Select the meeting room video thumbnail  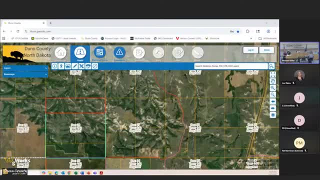point(299,53)
